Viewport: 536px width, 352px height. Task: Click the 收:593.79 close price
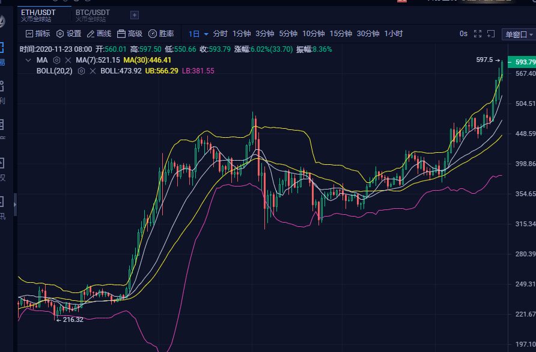(215, 49)
